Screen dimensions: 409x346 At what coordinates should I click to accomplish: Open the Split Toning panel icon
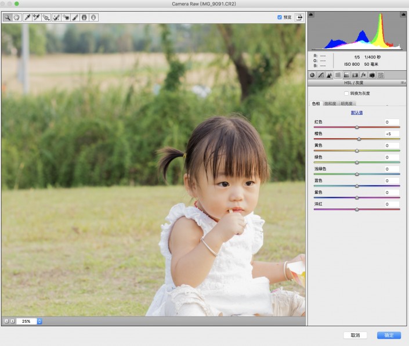click(x=346, y=75)
